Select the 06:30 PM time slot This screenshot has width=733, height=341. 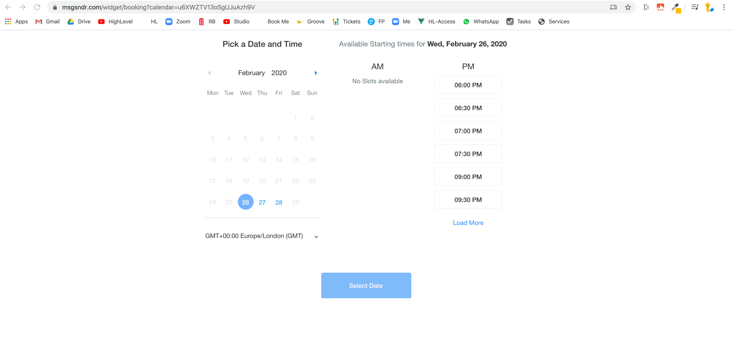point(468,108)
